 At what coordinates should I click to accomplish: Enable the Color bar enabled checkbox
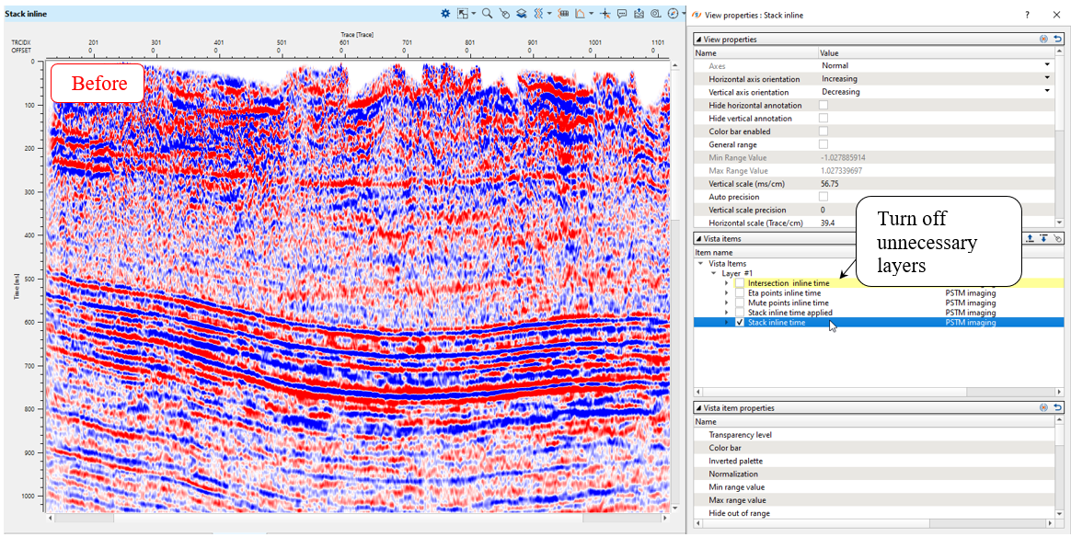coord(823,131)
